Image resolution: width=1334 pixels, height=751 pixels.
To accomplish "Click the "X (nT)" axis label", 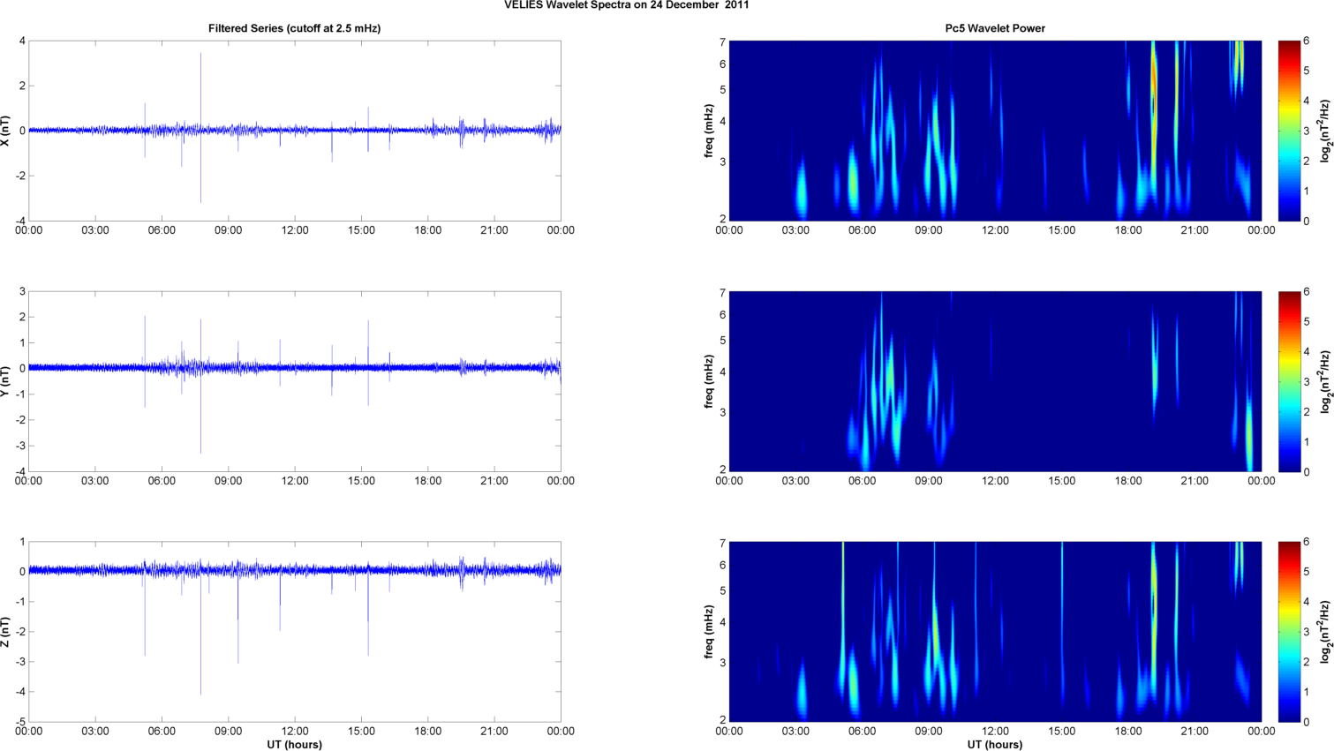I will [x=6, y=131].
